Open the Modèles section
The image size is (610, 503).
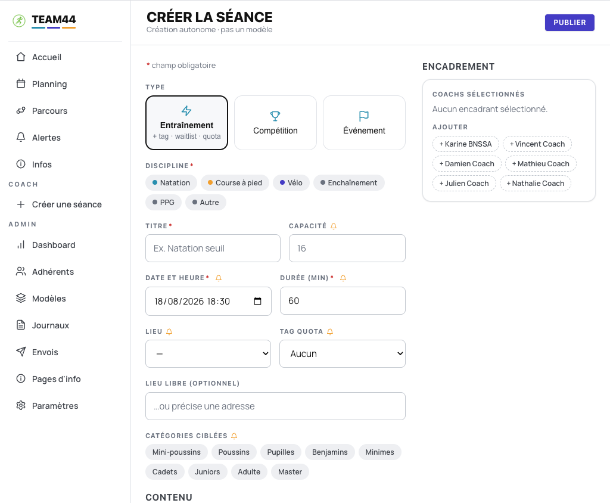(x=66, y=298)
